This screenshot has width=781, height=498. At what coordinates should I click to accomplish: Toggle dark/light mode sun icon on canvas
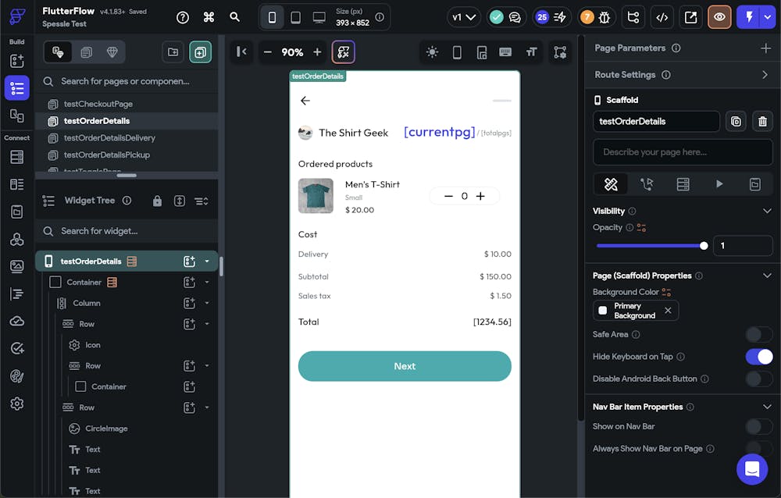432,52
